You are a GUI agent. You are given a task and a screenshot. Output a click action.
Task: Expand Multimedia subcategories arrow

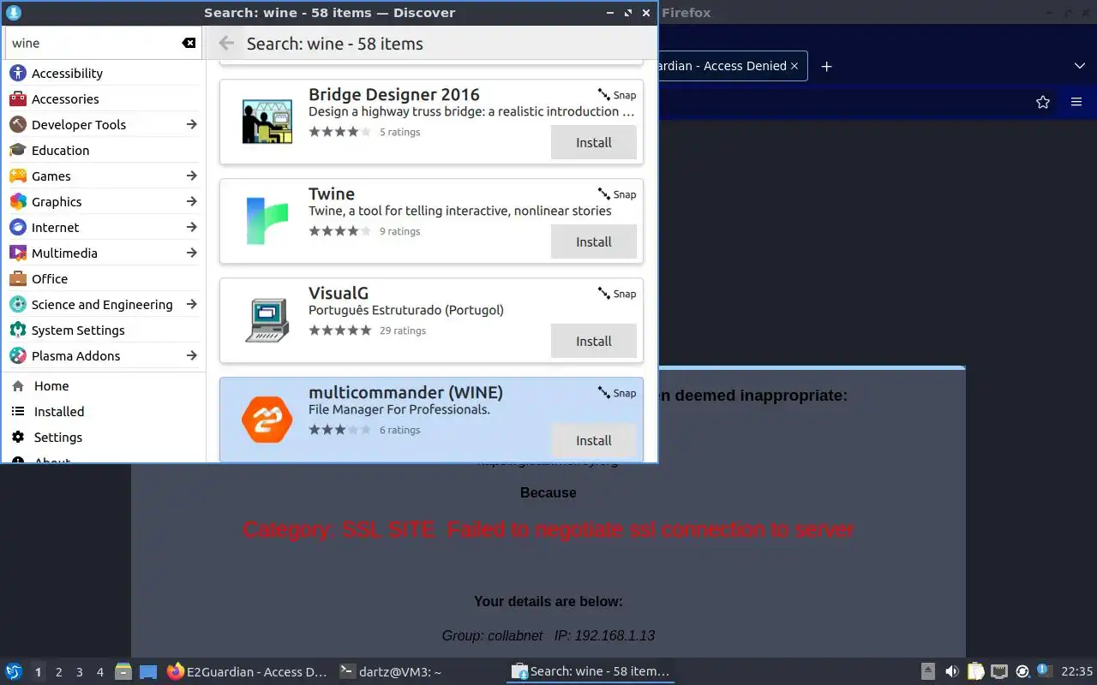pos(191,253)
